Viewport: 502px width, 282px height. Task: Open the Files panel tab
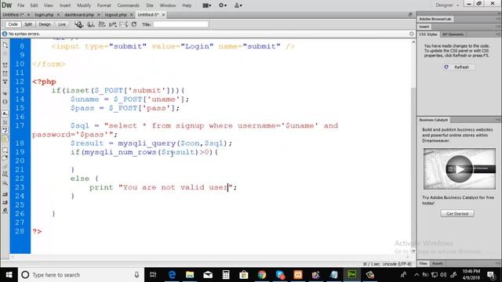[x=424, y=263]
